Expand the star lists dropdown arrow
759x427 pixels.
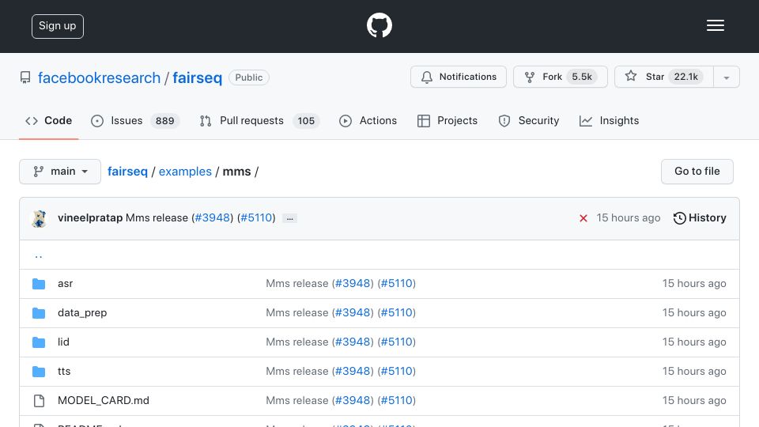tap(726, 77)
